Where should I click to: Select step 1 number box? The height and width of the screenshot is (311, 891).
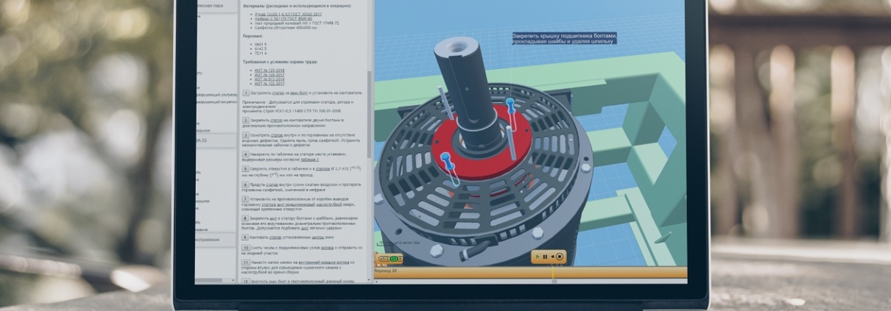tap(246, 93)
